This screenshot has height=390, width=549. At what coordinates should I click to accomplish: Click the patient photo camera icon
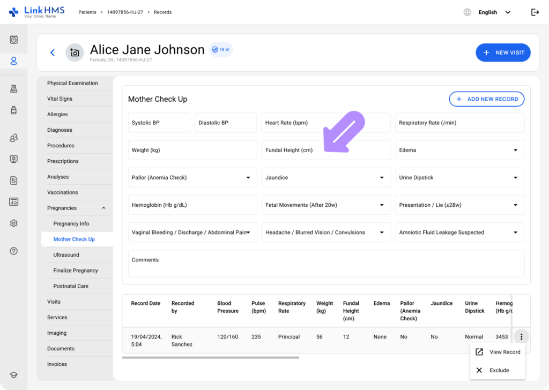pyautogui.click(x=75, y=52)
